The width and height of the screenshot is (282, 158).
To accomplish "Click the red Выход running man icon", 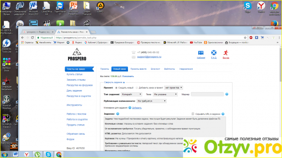I will click(x=226, y=53).
